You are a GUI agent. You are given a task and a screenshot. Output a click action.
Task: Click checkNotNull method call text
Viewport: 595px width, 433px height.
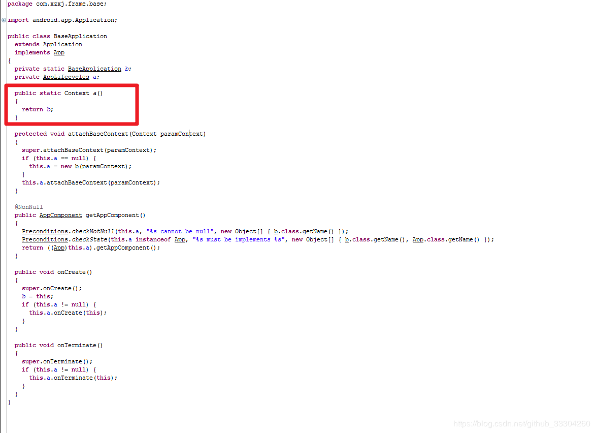(93, 231)
